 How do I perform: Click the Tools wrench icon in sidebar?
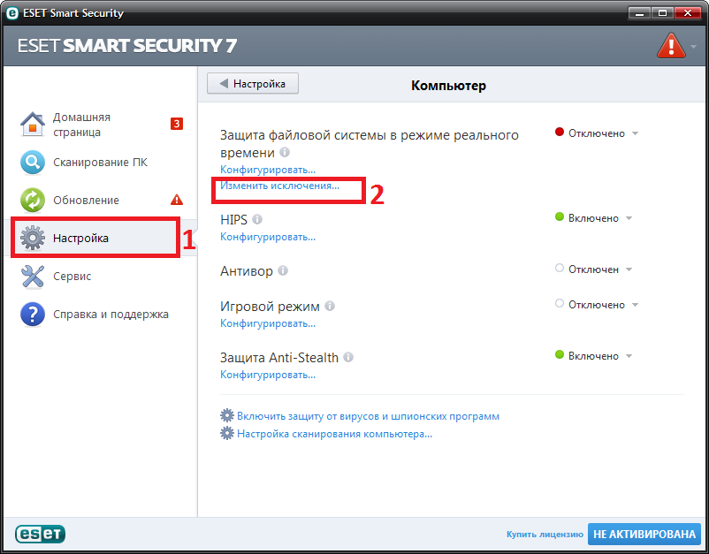(x=33, y=277)
